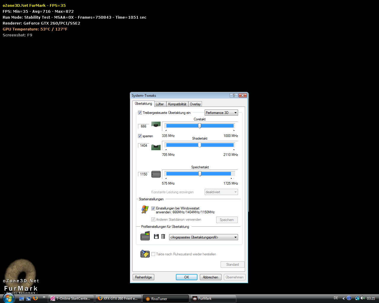
Task: Click the Windows startup settings icon
Action: click(145, 209)
